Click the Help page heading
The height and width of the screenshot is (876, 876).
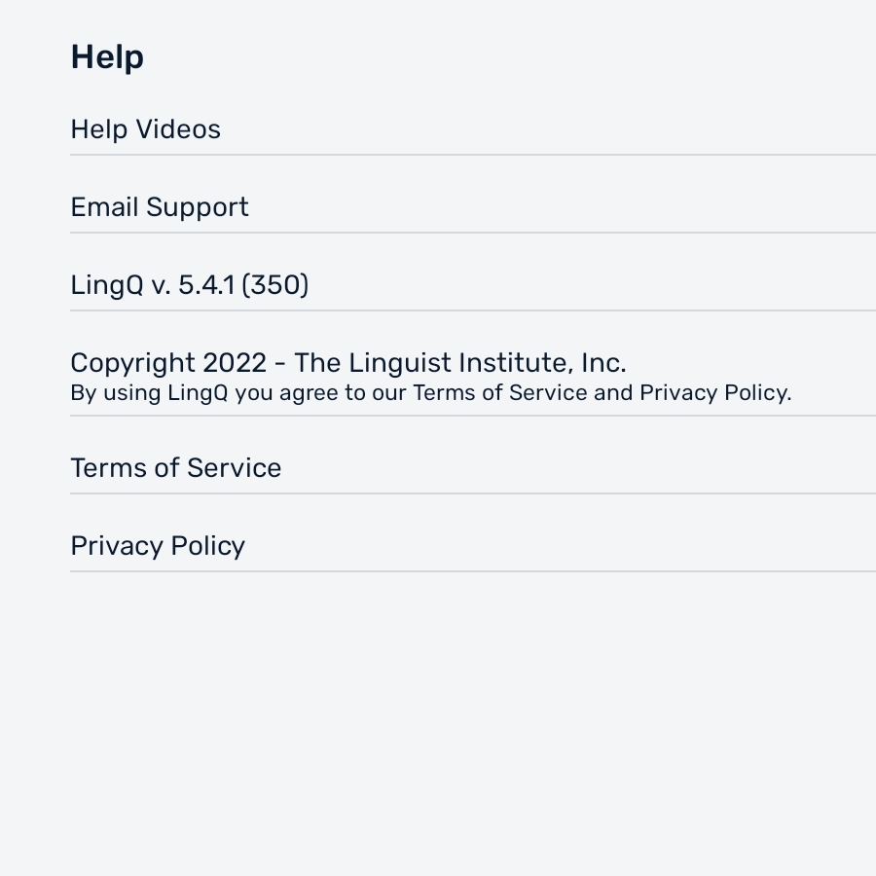pyautogui.click(x=107, y=57)
